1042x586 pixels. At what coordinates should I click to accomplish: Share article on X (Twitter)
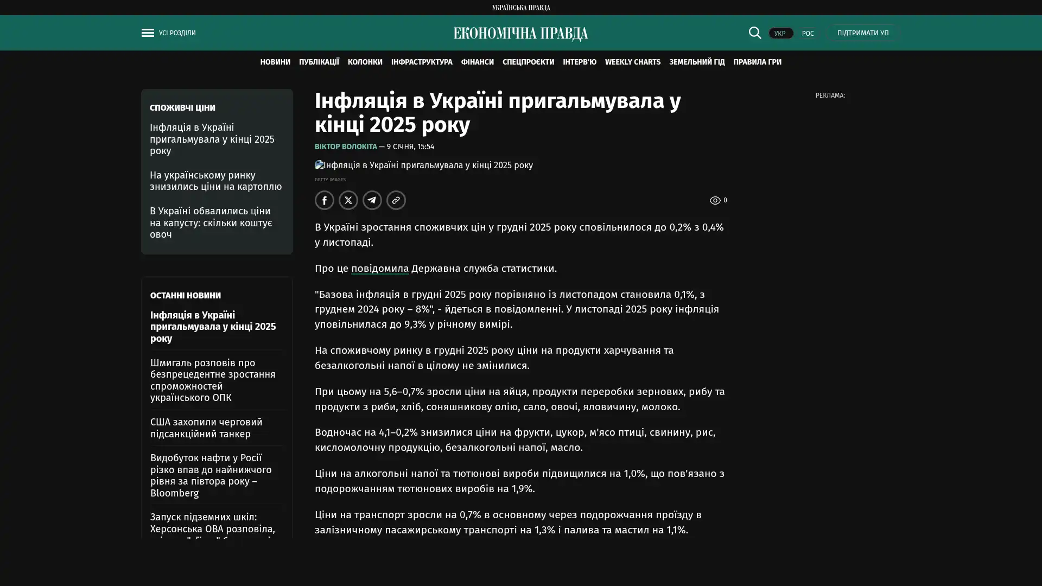point(348,200)
